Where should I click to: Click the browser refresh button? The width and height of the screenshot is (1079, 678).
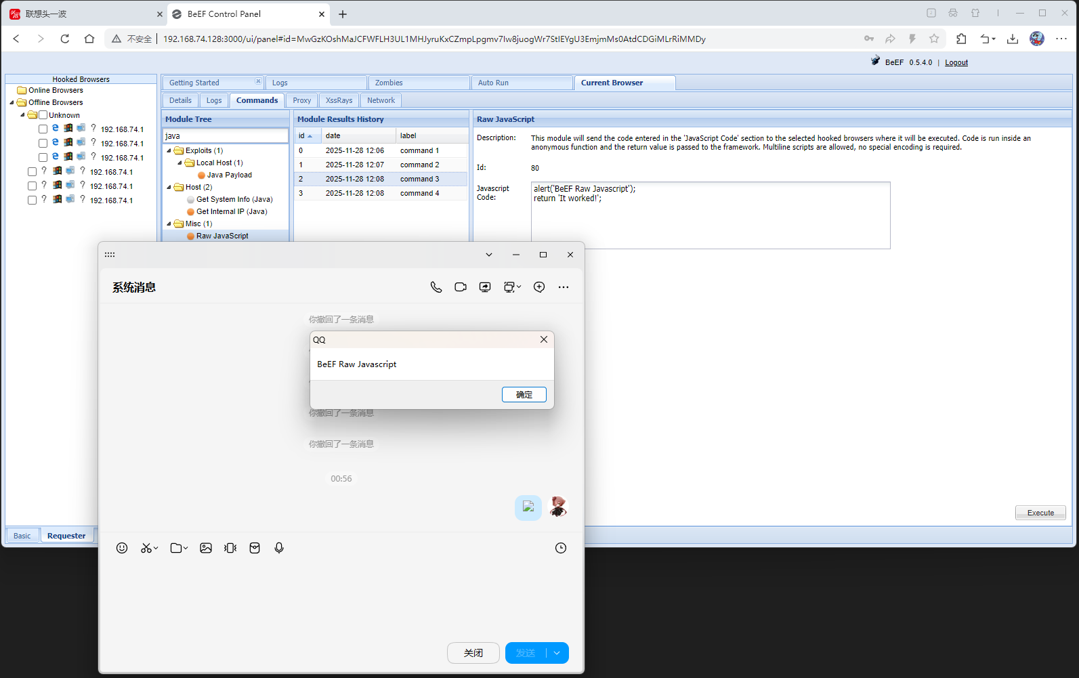coord(65,39)
